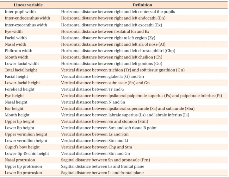Click the Ear height definition text
The height and width of the screenshot is (177, 229).
coord(128,109)
